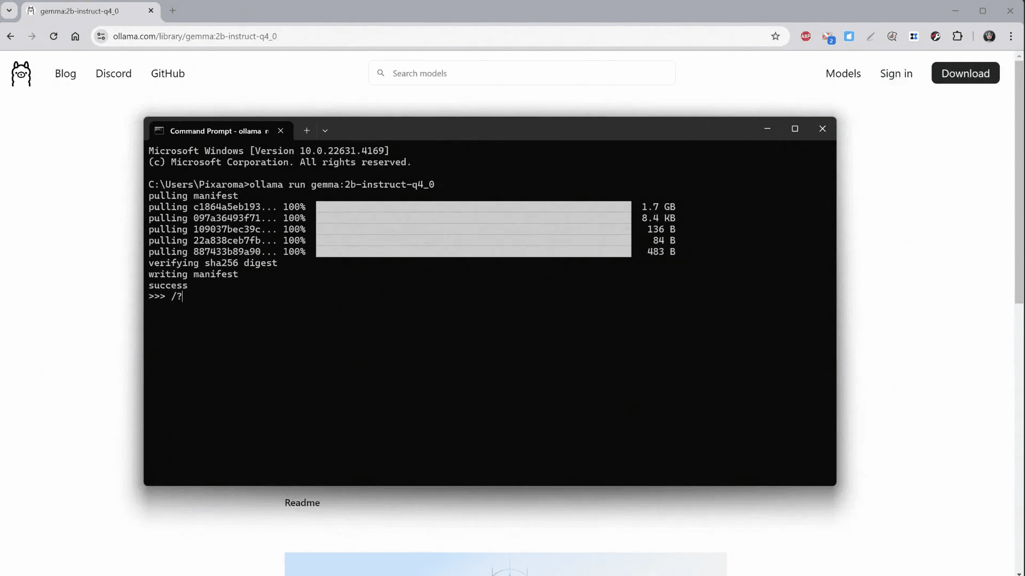Open the Chrome extensions puzzle icon

tap(957, 36)
